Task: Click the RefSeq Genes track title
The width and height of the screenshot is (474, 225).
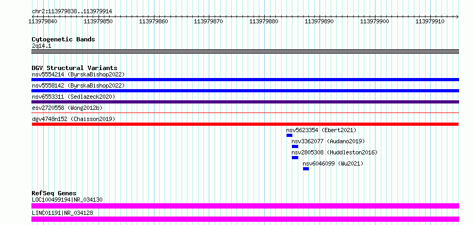Action: [54, 193]
